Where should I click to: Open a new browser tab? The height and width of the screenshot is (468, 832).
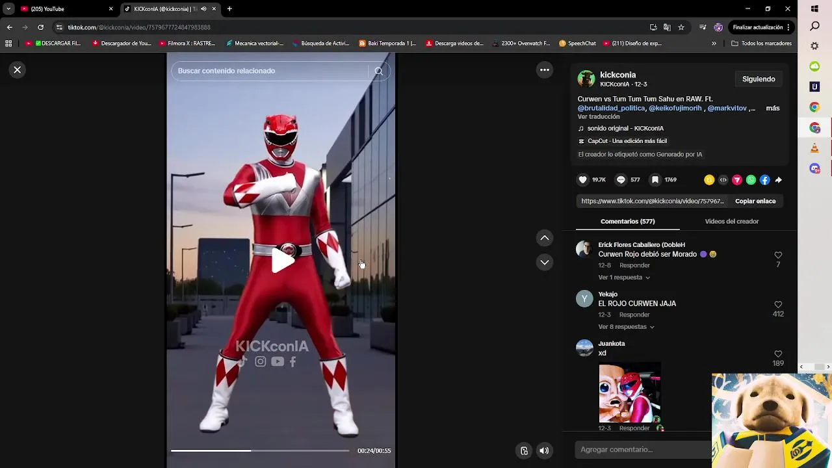point(229,9)
